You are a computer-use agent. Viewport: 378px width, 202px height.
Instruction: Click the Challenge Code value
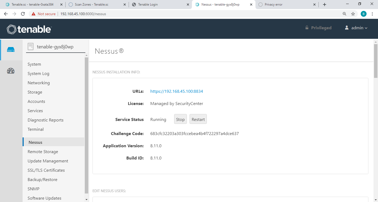195,134
